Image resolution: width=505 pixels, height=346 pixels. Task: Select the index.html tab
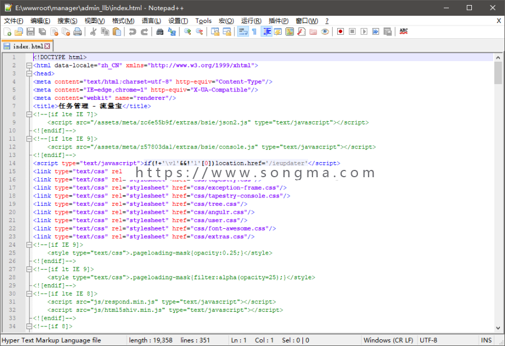tap(27, 47)
